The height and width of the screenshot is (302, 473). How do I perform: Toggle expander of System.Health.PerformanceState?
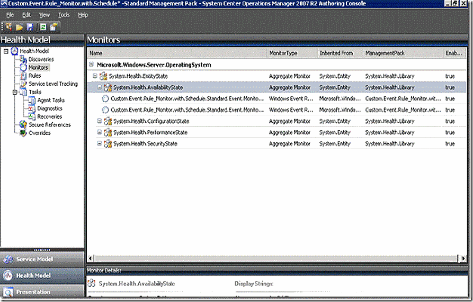99,132
